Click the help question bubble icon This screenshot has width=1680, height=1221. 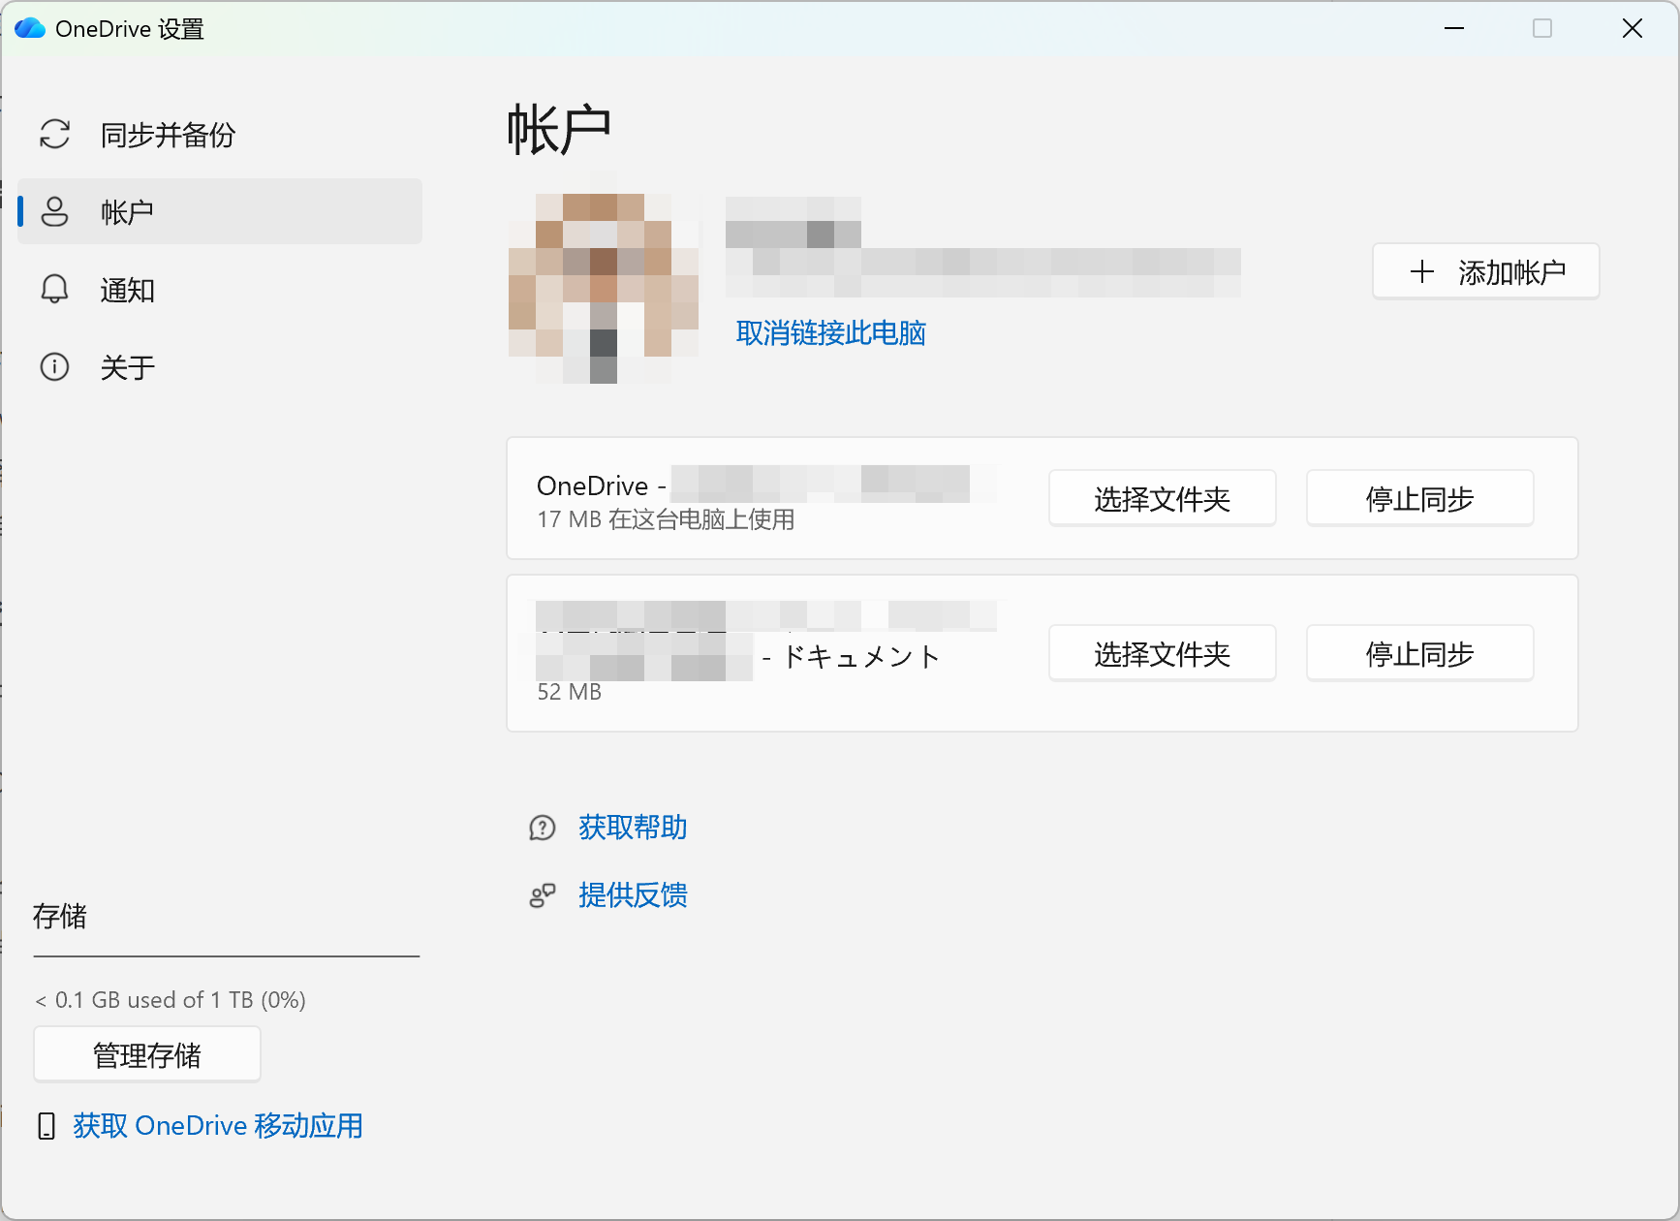[543, 828]
